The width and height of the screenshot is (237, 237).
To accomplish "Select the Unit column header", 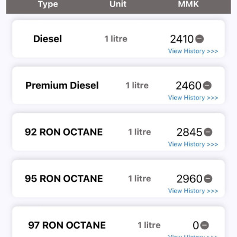I will 118,4.
